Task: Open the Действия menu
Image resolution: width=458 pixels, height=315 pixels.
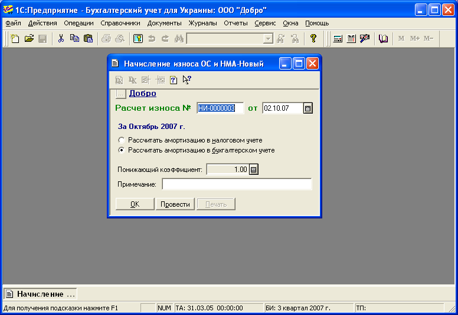Action: click(42, 23)
